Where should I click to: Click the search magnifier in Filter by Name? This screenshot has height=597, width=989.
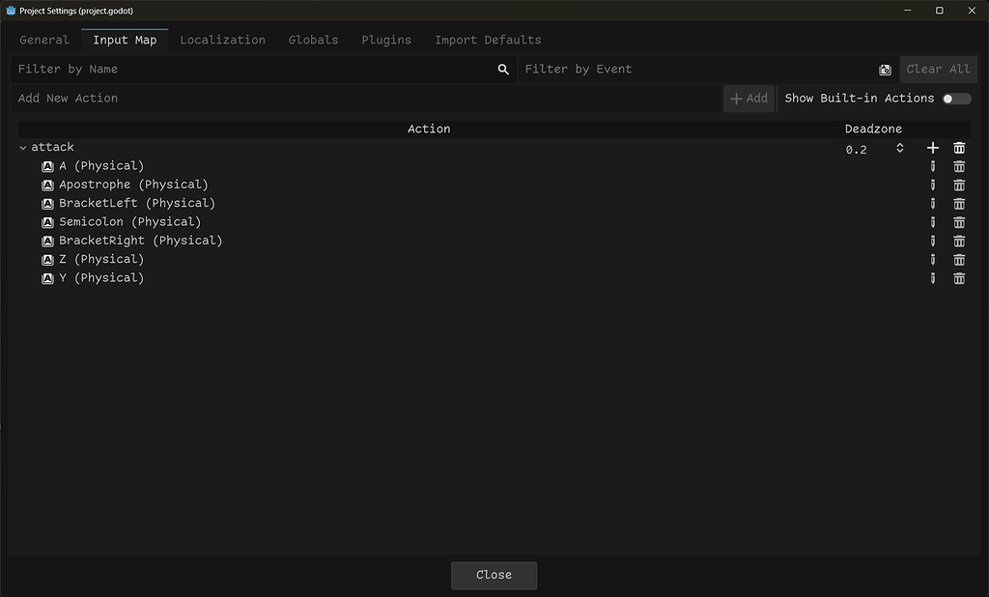coord(502,69)
